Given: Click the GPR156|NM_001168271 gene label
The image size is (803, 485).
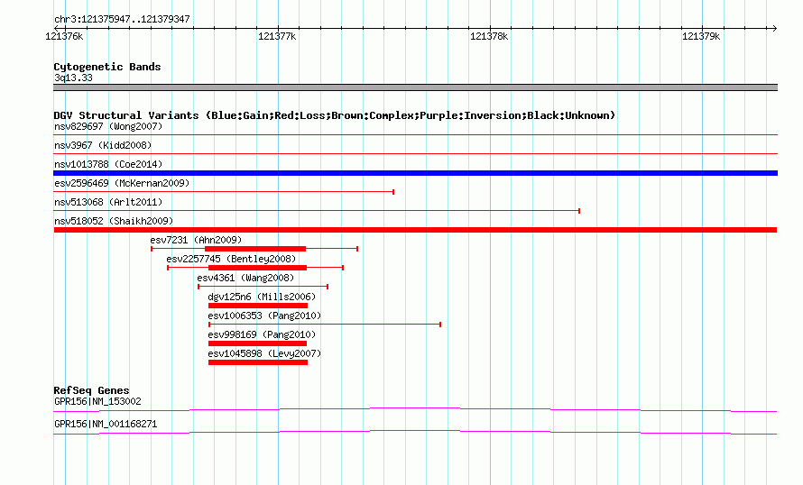Looking at the screenshot, I should [106, 424].
